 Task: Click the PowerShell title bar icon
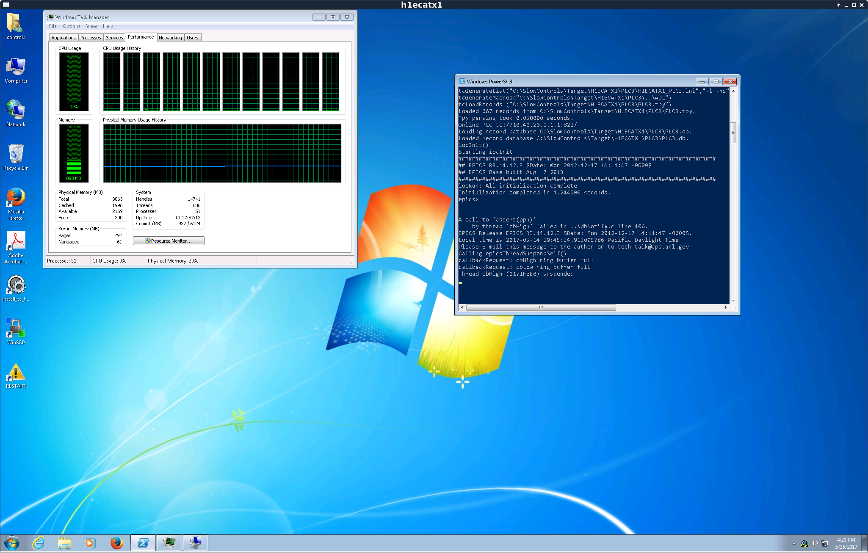[x=462, y=81]
